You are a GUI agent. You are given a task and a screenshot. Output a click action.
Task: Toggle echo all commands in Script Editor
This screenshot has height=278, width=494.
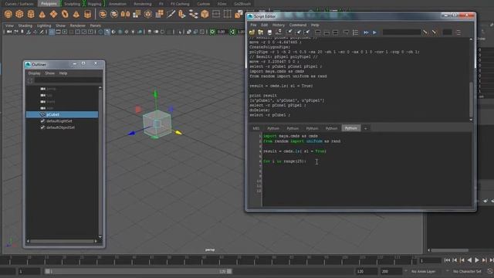pyautogui.click(x=347, y=32)
